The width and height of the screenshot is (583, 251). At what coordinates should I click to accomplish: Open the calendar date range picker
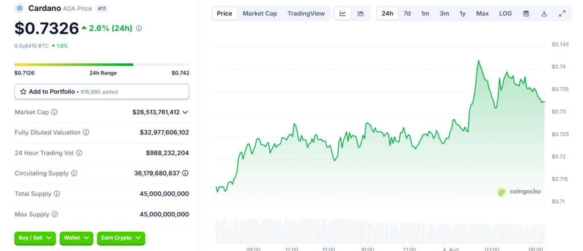coord(526,14)
